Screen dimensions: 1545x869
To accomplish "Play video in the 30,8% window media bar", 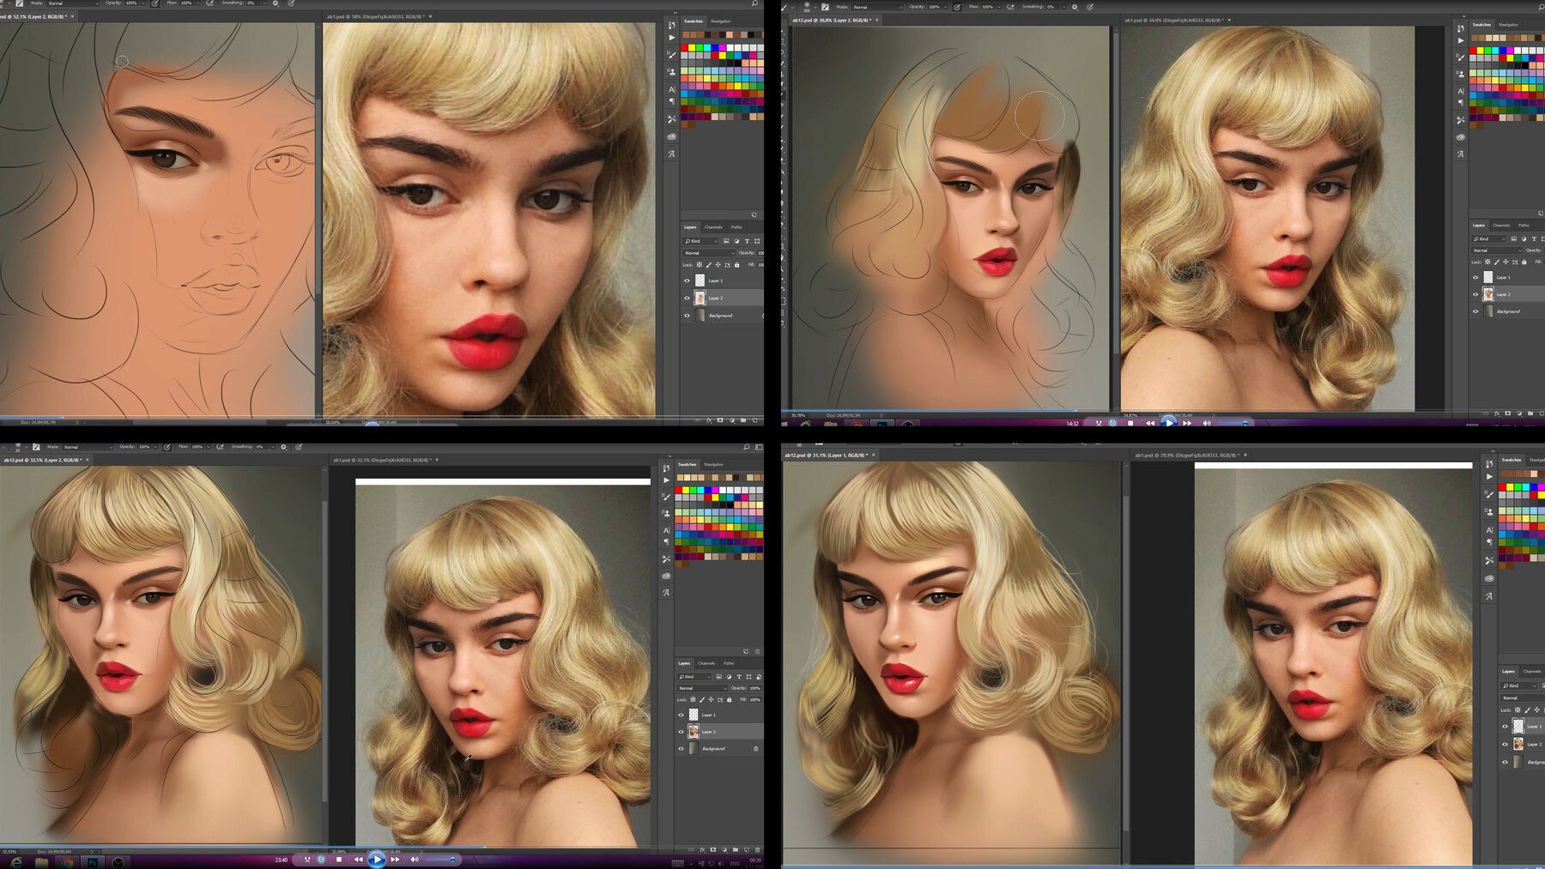I will tap(1168, 423).
